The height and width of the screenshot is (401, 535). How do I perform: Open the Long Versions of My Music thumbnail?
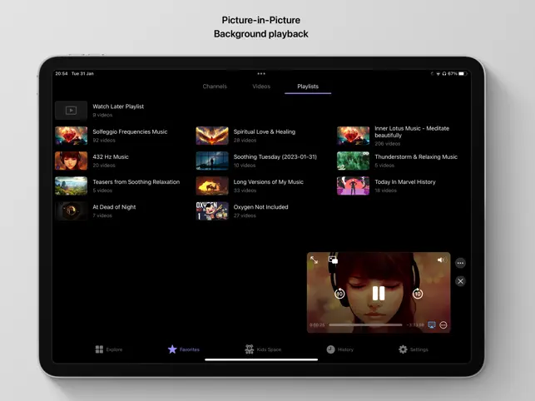coord(212,186)
